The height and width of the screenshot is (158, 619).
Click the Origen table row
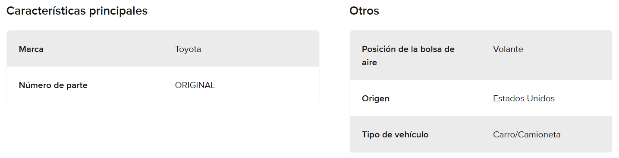tap(481, 98)
